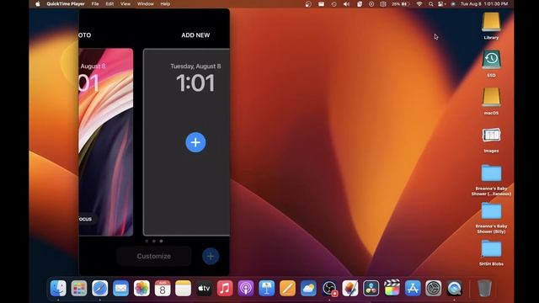
Task: Click the menu bar date and time
Action: 484,3
